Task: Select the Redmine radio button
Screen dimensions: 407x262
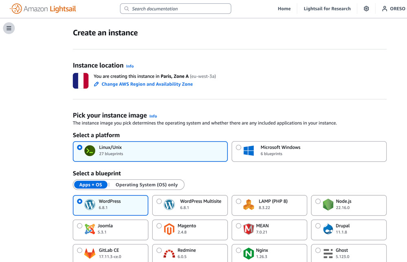Action: 159,250
